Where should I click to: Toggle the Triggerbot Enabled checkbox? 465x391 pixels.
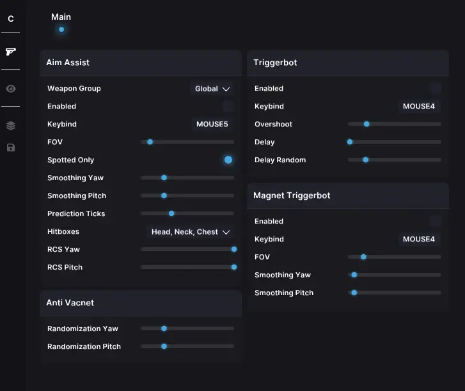tap(436, 88)
